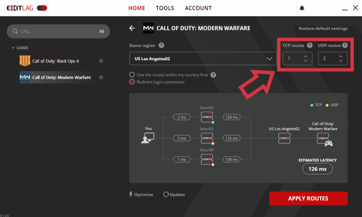362x217 pixels.
Task: Select Use the routes within my country first
Action: (x=132, y=75)
